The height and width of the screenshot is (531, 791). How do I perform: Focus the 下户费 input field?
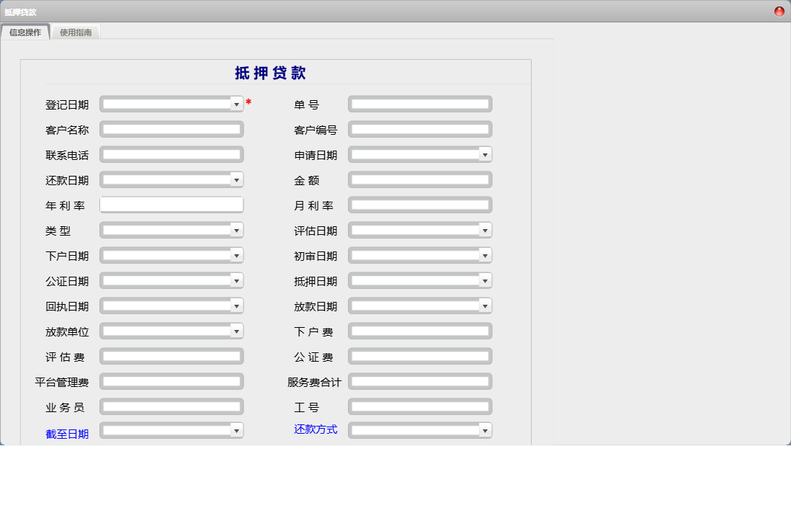[x=420, y=331]
